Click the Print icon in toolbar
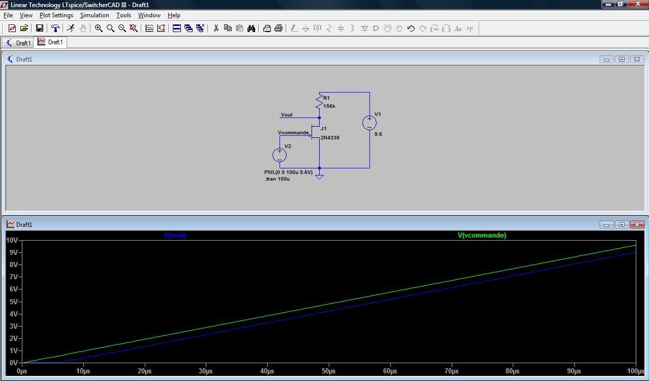 (279, 28)
